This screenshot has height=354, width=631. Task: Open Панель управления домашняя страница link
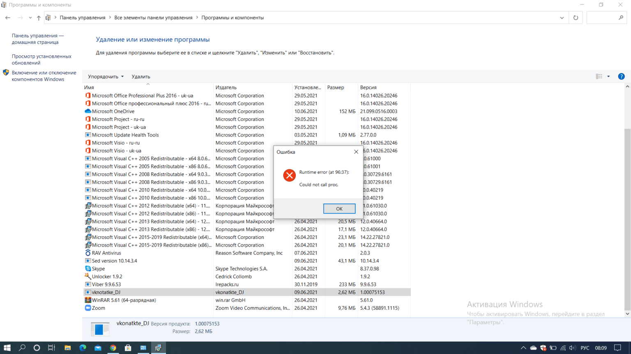coord(38,39)
